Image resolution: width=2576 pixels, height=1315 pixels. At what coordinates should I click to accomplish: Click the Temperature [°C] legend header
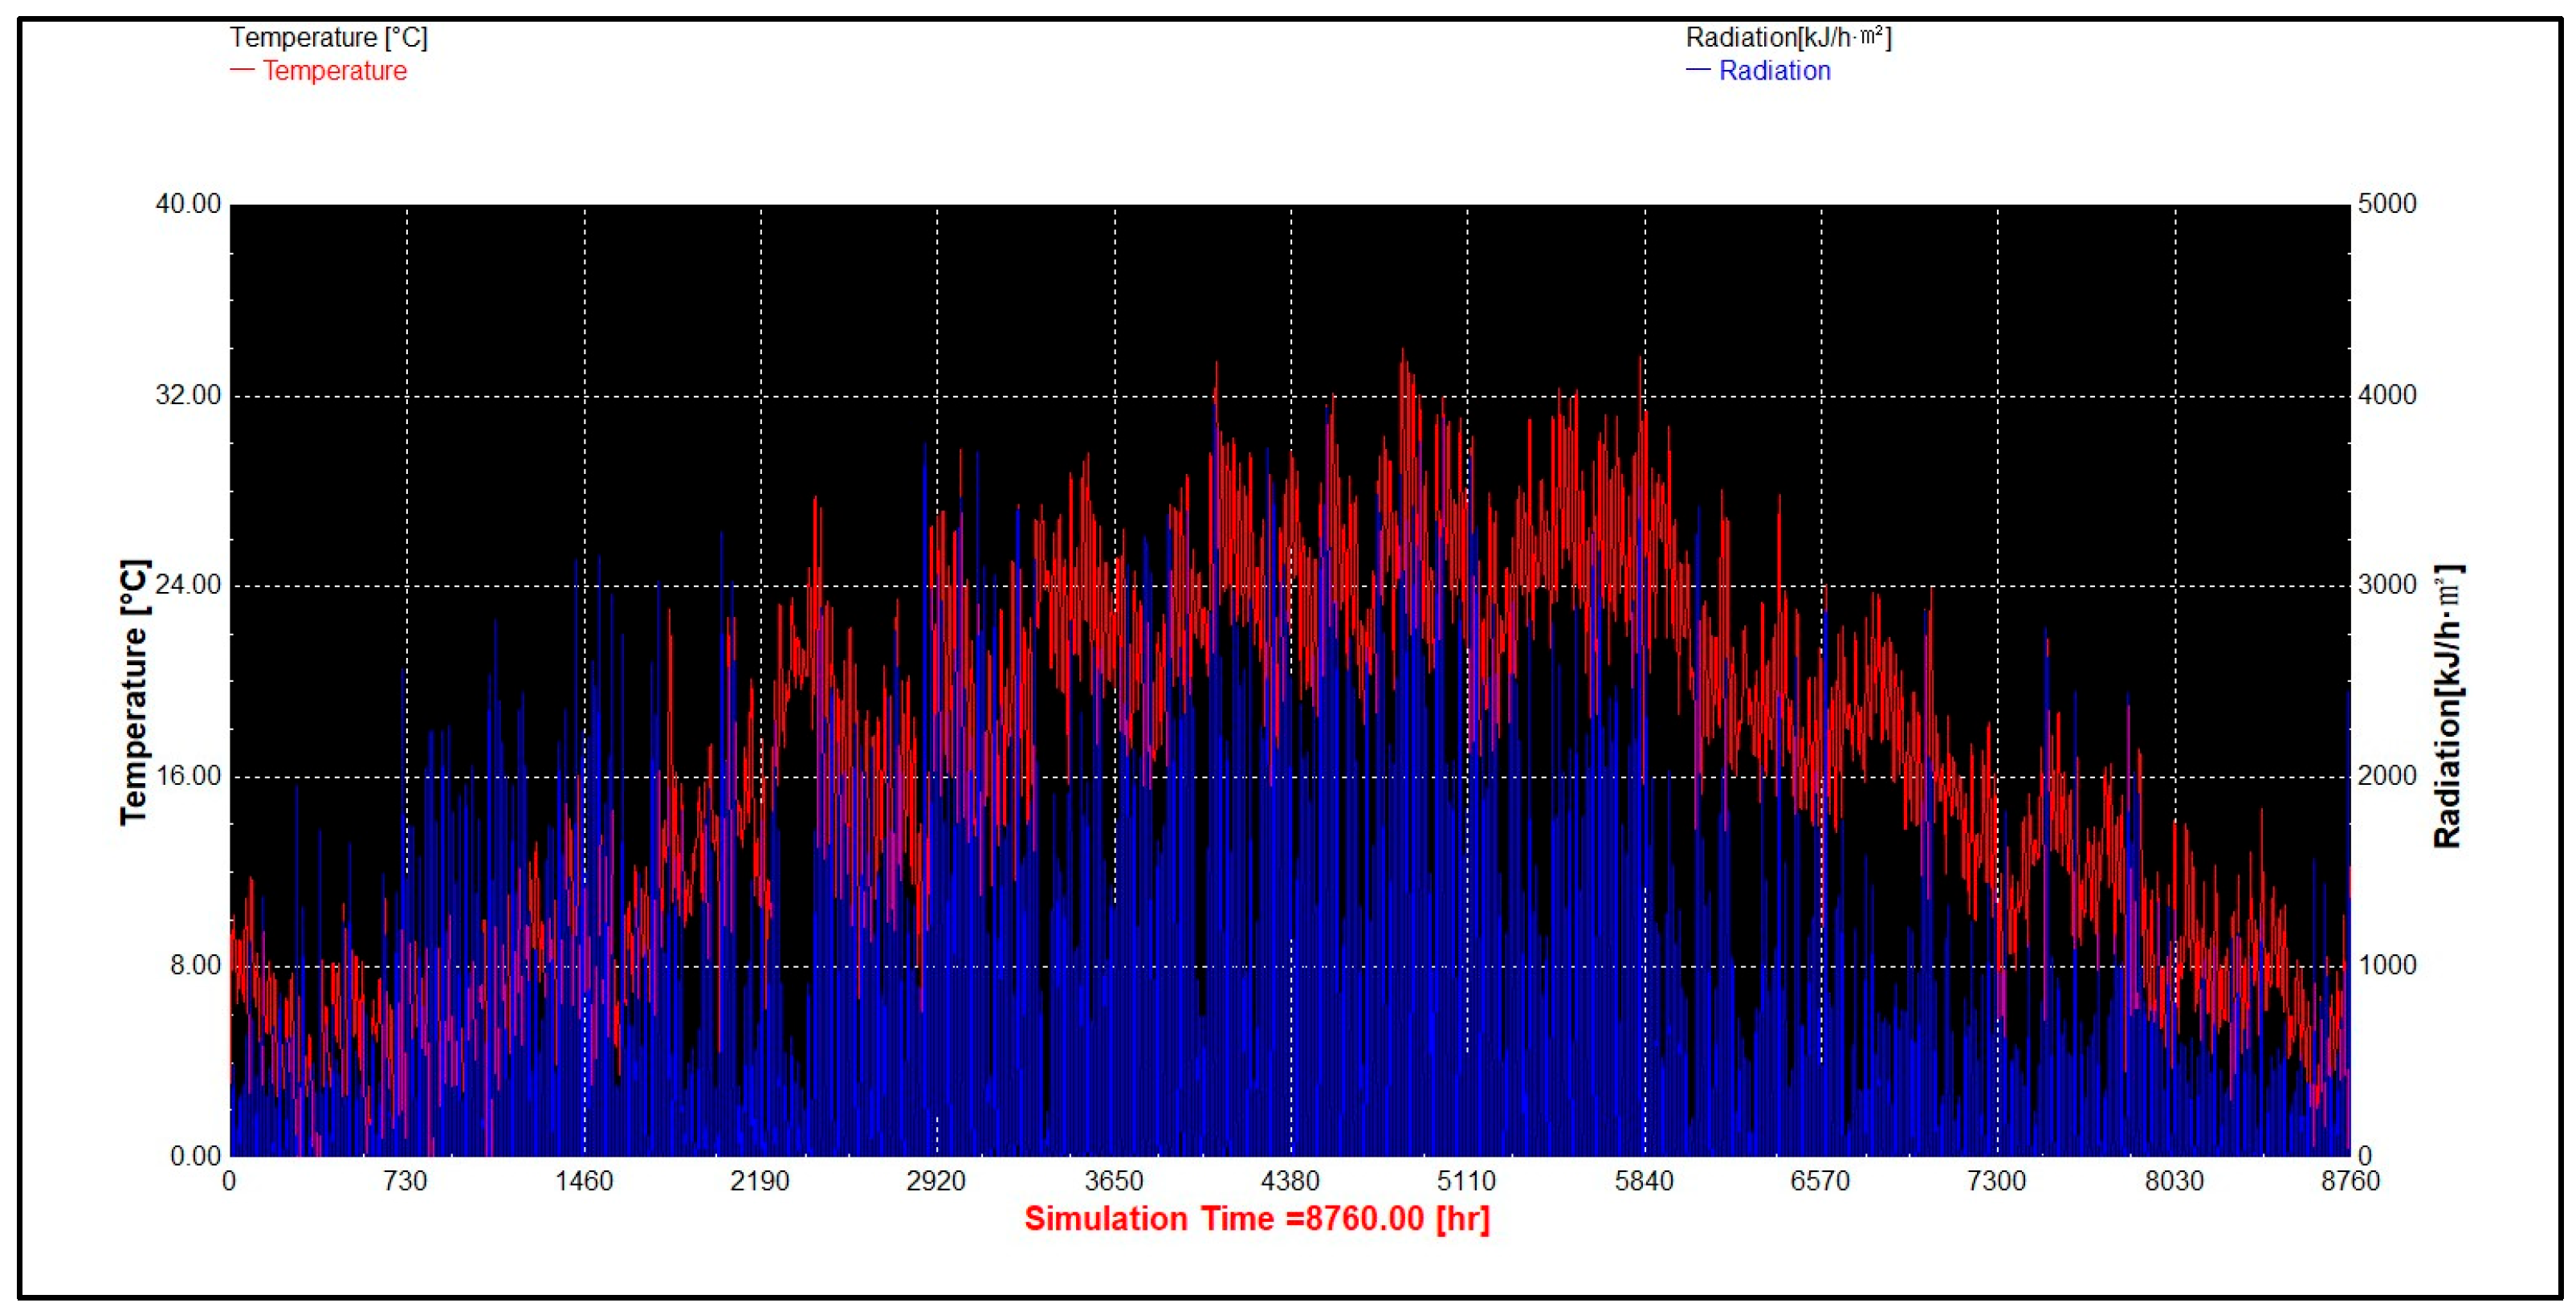328,37
